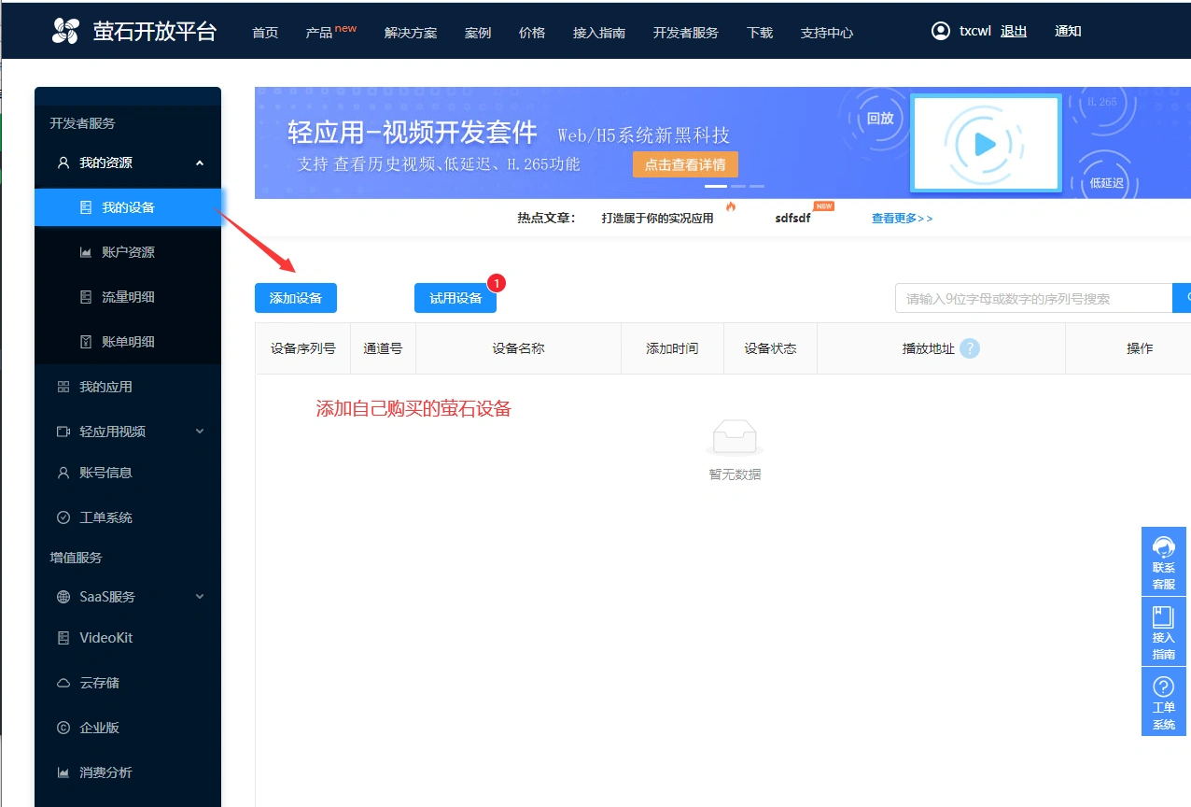Click the 添加时间 column header
Viewport: 1191px width, 807px height.
click(x=672, y=348)
